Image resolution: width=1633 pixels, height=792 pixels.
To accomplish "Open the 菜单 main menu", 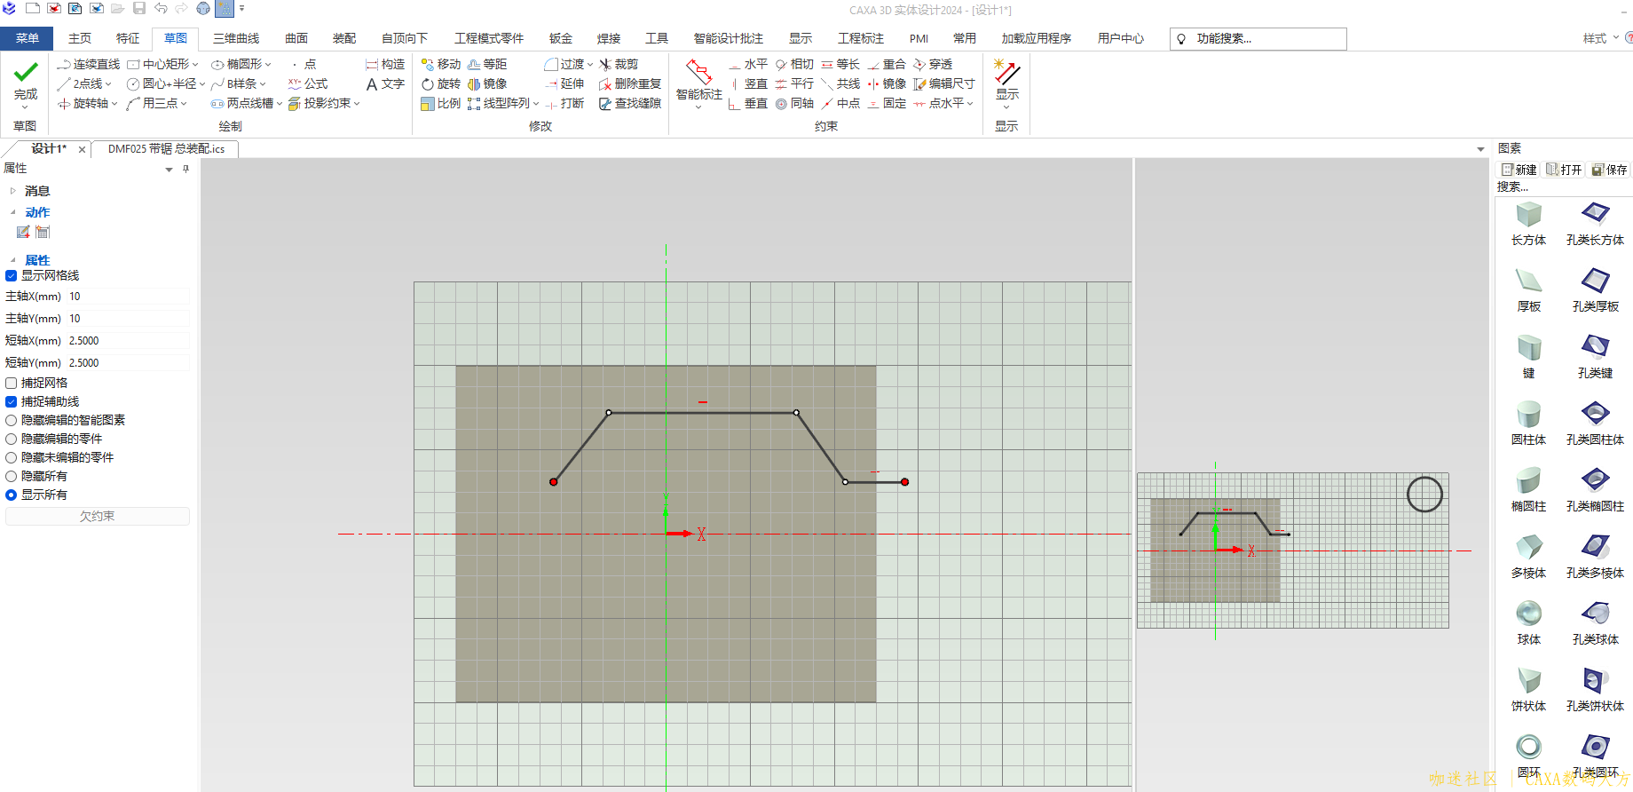I will [27, 38].
